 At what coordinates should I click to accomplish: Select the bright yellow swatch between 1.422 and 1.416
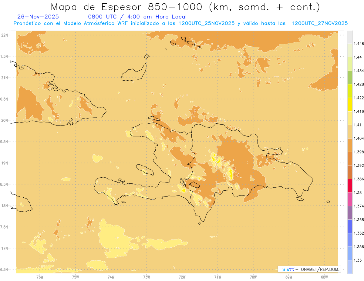(x=350, y=104)
